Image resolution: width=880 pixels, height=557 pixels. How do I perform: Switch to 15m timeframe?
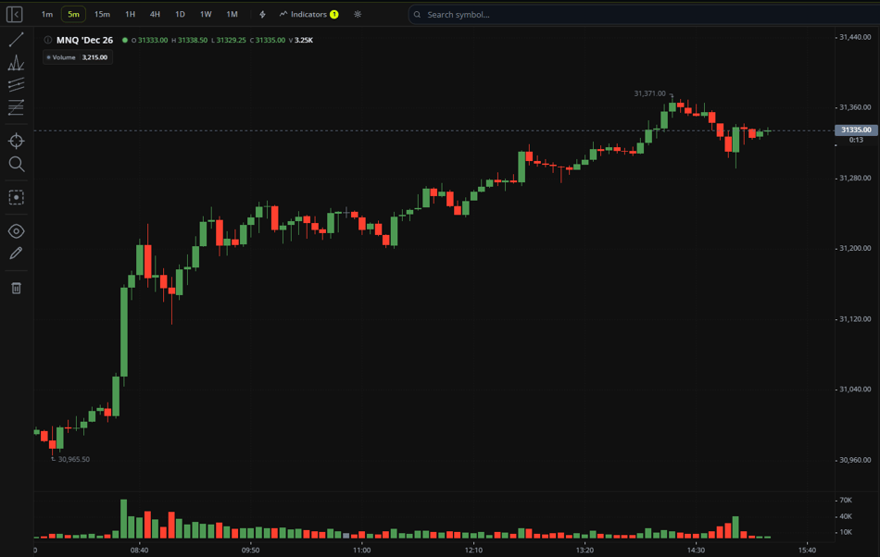pyautogui.click(x=102, y=14)
